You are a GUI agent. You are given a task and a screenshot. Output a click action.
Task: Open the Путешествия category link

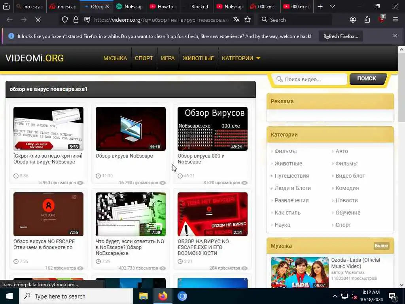click(x=291, y=176)
